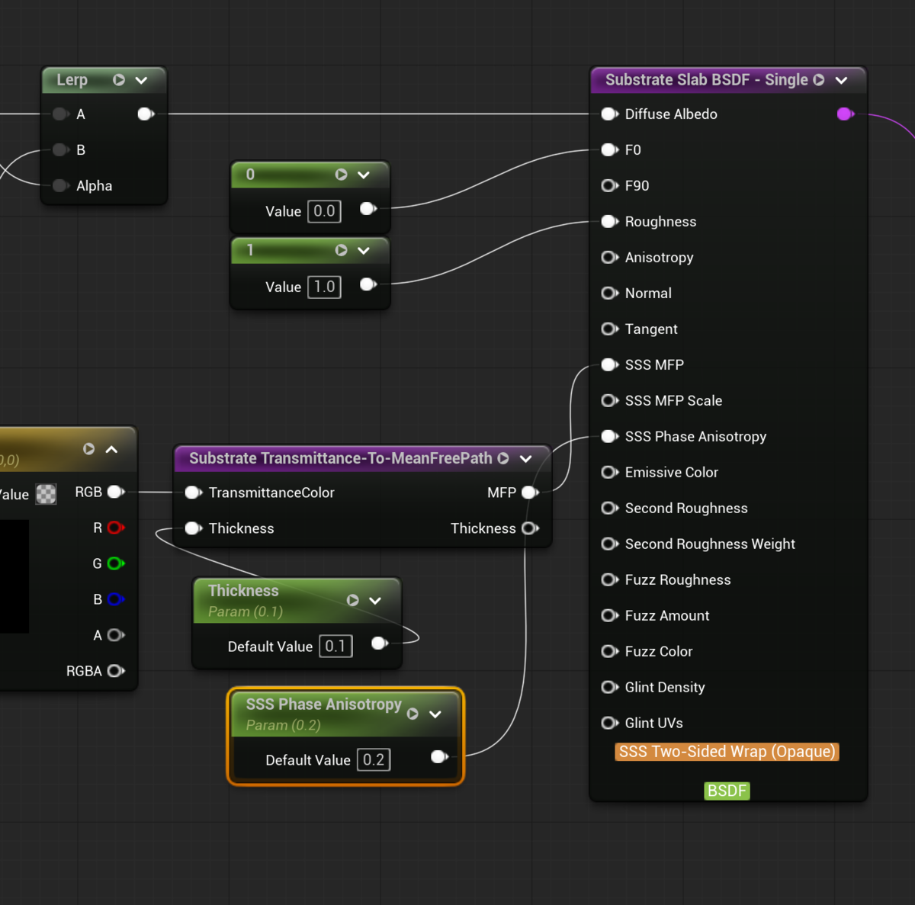The height and width of the screenshot is (905, 915).
Task: Click the Glint UVs input pin
Action: point(609,724)
